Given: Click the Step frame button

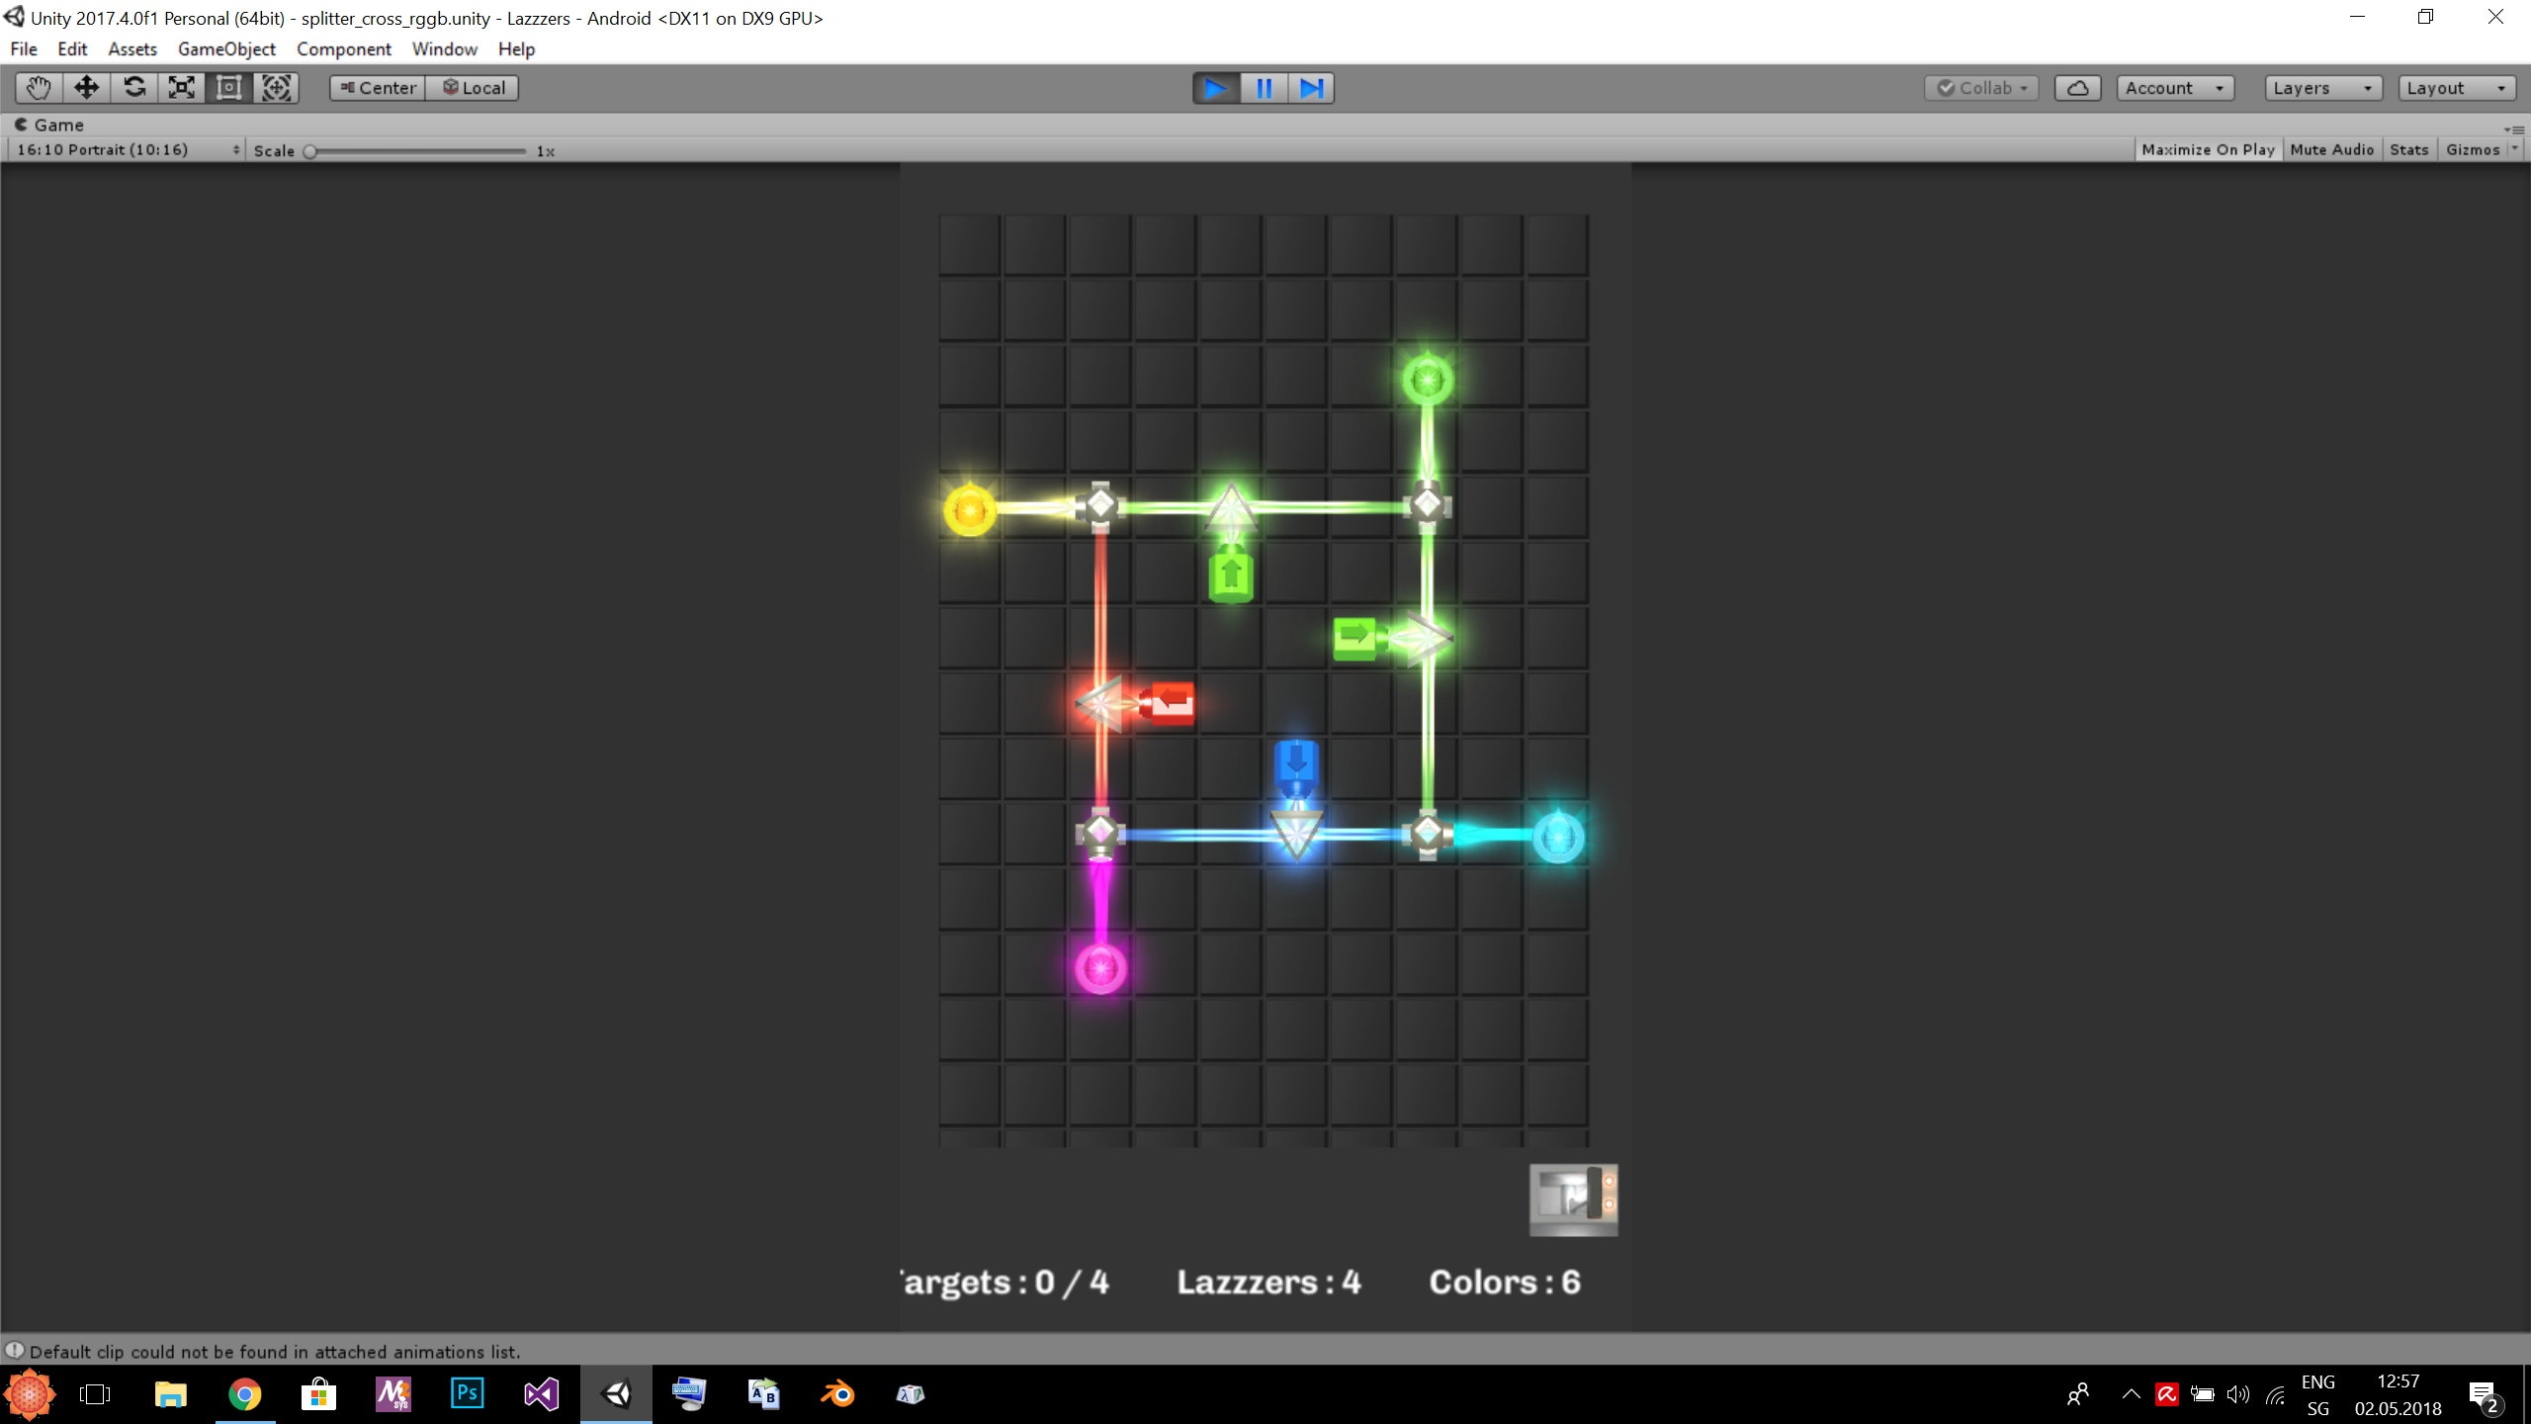Looking at the screenshot, I should (1311, 88).
